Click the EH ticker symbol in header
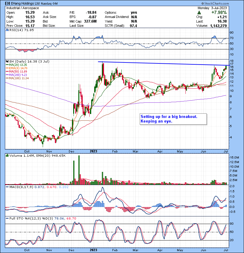 (x=7, y=3)
